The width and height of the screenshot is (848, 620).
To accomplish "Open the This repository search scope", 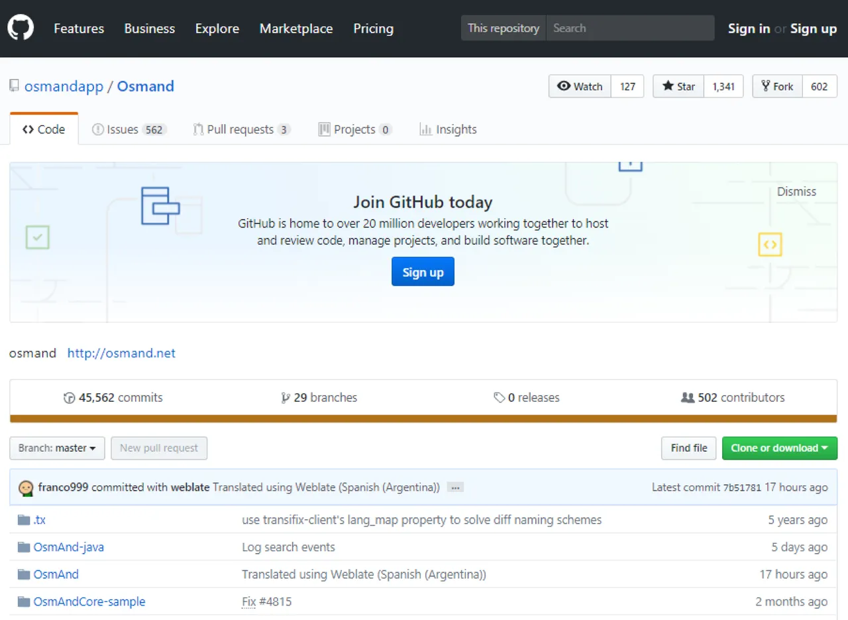I will [x=503, y=29].
